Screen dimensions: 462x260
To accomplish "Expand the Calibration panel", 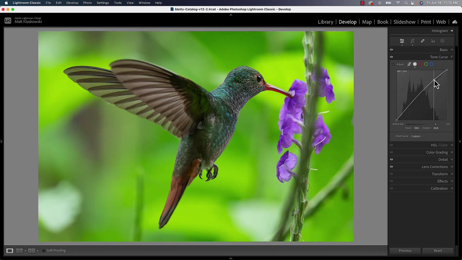I will [452, 188].
